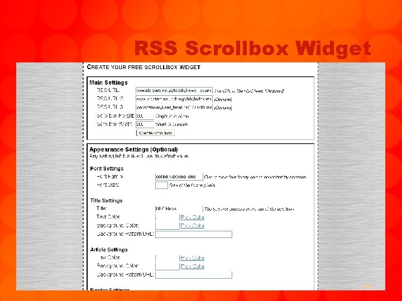Open Pick Color for Article Link Color
Screen dimensions: 402x301
point(192,258)
